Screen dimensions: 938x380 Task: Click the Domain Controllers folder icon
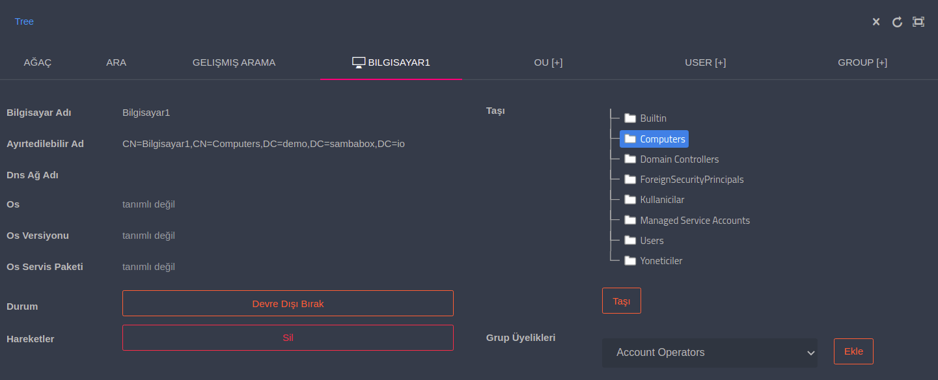629,159
